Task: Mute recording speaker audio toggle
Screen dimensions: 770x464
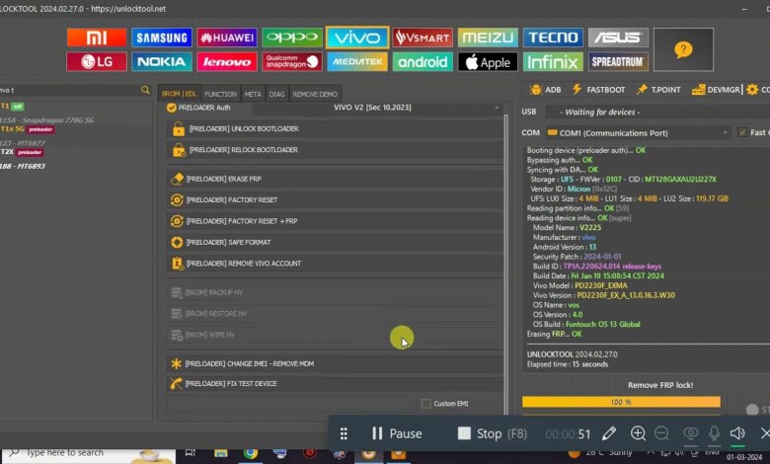Action: (x=737, y=433)
